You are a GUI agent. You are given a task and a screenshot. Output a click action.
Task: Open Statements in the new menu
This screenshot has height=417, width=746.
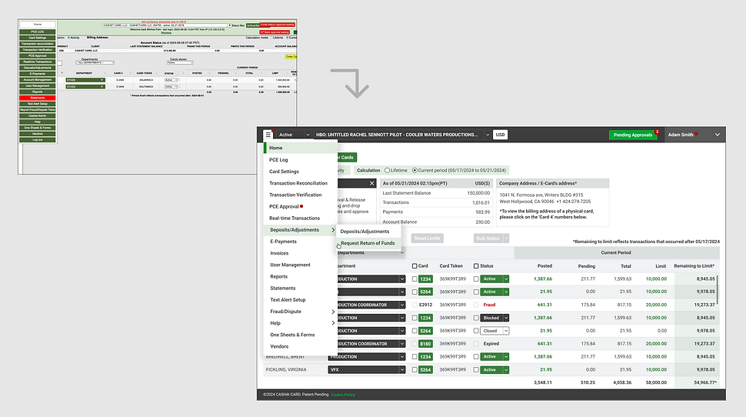point(282,288)
